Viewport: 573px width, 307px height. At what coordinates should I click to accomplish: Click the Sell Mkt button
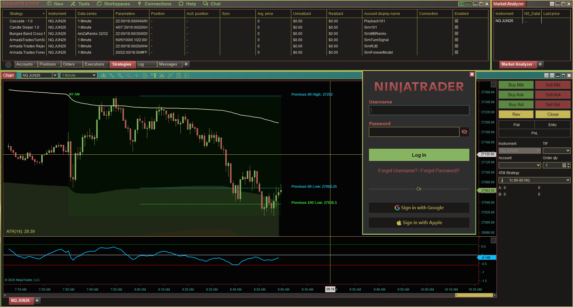[x=553, y=85]
